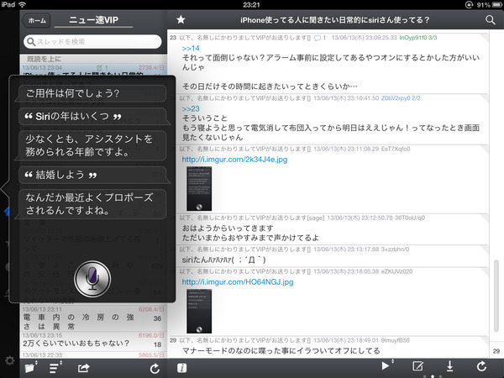Tap the share icon in the bottom toolbar
This screenshot has height=378, width=504.
[83, 368]
